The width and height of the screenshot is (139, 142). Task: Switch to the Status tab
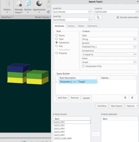(81, 26)
